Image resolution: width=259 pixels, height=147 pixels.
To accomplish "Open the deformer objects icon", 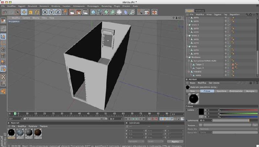I will click(x=126, y=12).
